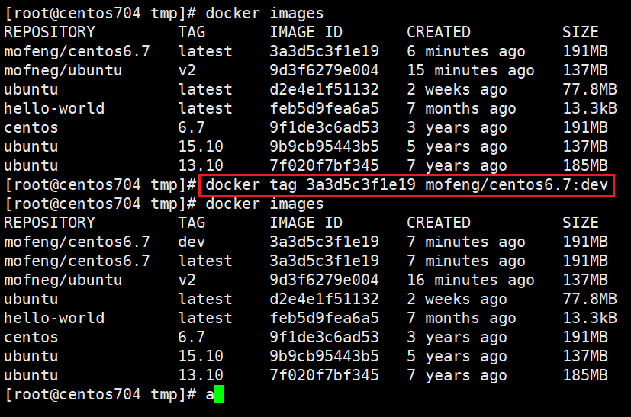
Task: Select centos image ID 9f1de3c6ad53 in first listing
Action: tap(324, 127)
